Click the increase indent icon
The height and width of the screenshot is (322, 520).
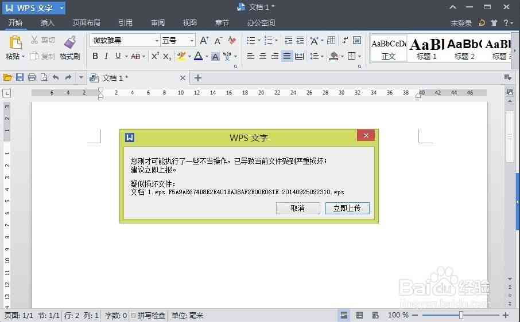(300, 40)
